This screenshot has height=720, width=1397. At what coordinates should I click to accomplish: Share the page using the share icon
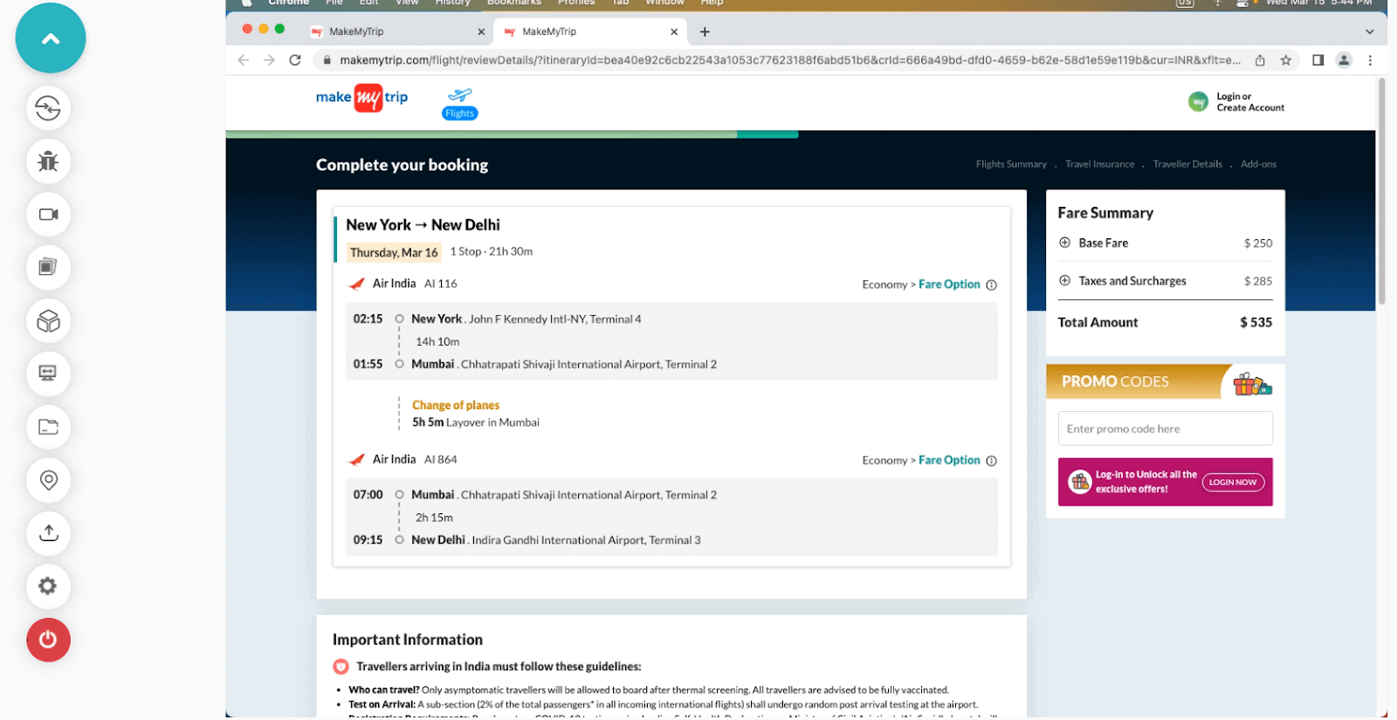[1260, 60]
